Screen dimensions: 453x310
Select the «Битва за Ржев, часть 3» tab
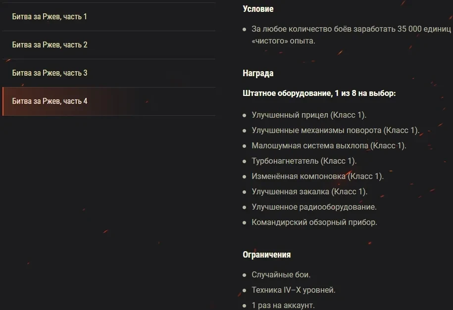tap(50, 73)
